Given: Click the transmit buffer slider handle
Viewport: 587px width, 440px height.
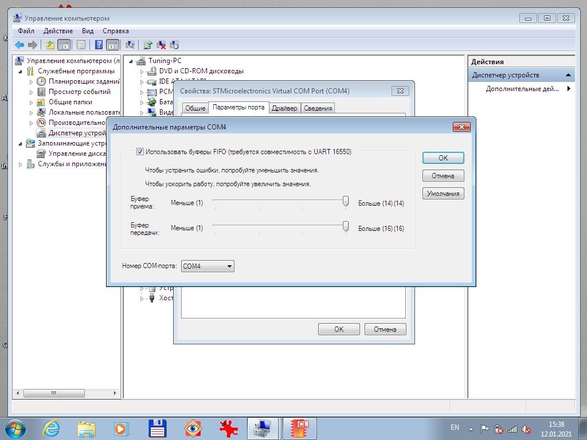Looking at the screenshot, I should [x=346, y=226].
